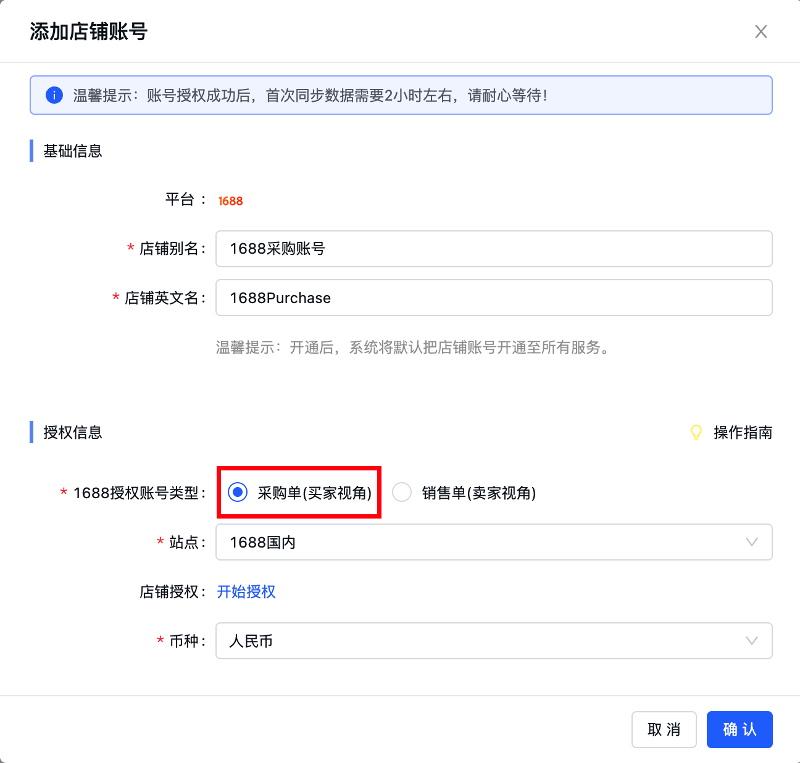Select the 采购单(买家视角) radio option
Screen dimensions: 800x763
pyautogui.click(x=237, y=493)
